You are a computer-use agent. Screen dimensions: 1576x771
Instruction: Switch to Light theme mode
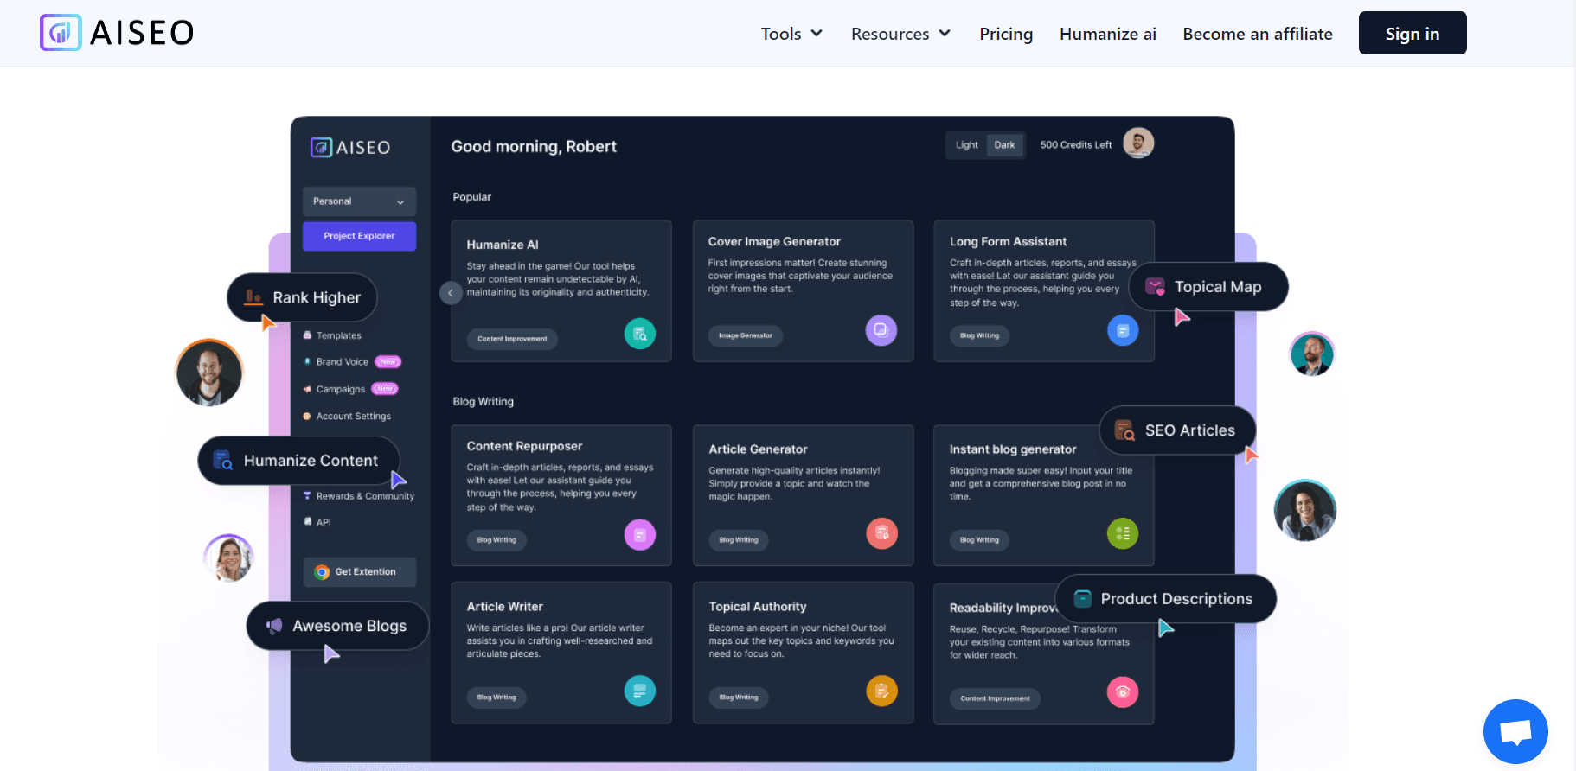pyautogui.click(x=966, y=145)
